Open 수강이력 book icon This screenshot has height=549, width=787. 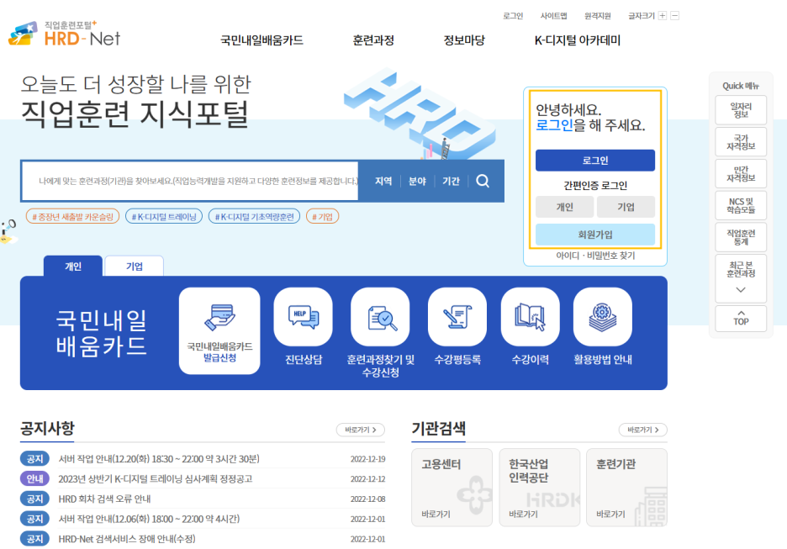coord(530,317)
